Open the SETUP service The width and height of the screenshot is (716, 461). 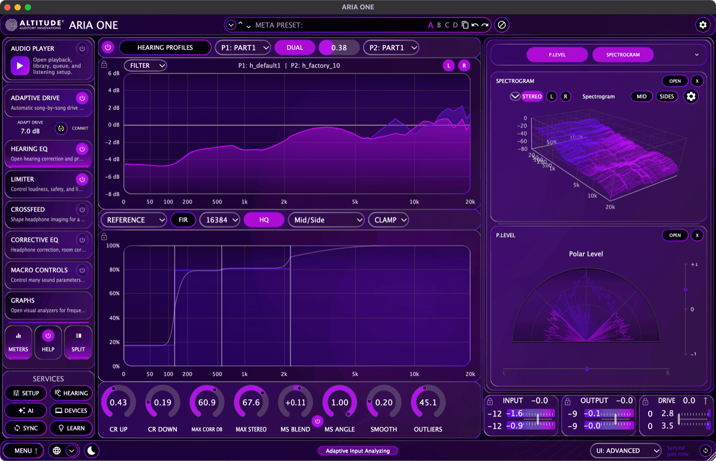pyautogui.click(x=26, y=393)
